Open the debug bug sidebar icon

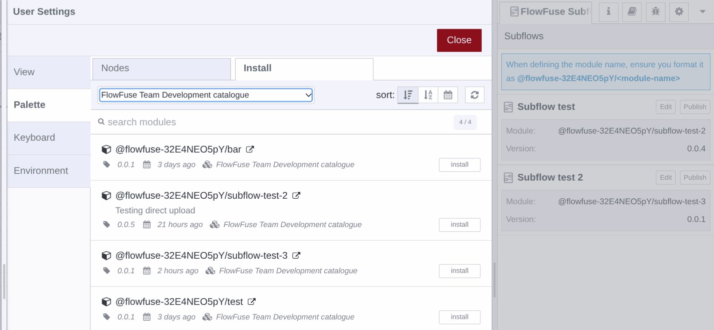point(656,12)
